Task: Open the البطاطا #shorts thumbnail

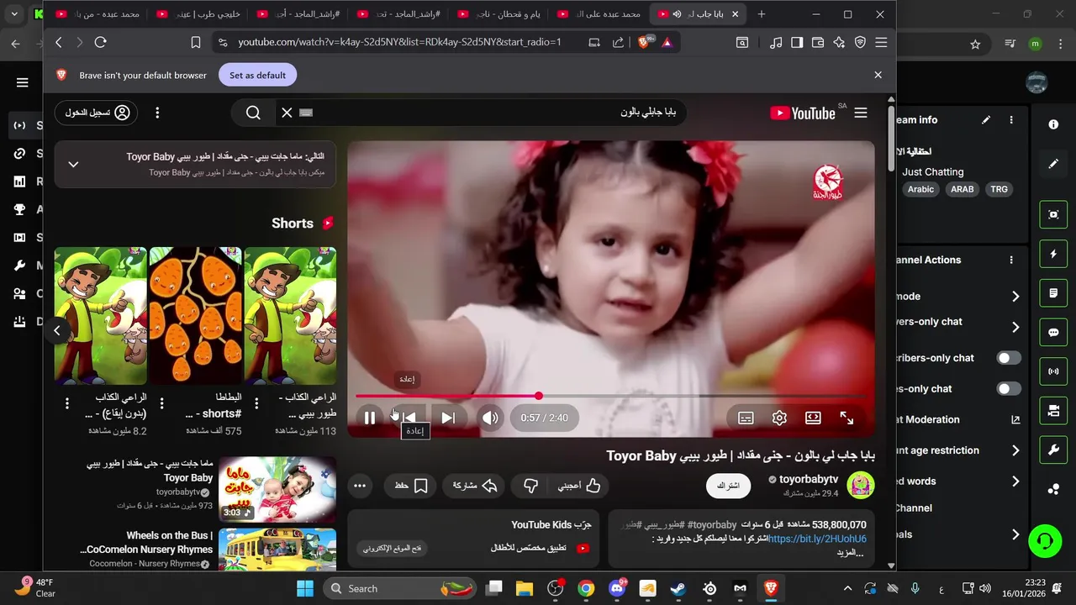Action: click(x=195, y=315)
